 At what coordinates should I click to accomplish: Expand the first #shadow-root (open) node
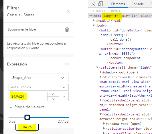[x=100, y=72]
